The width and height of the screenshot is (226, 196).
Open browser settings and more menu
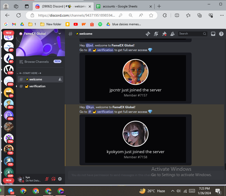coord(222,15)
